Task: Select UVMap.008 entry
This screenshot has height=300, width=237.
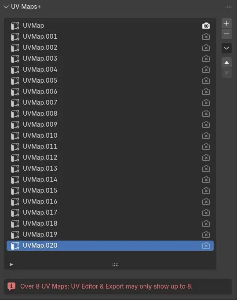Action: coord(110,113)
